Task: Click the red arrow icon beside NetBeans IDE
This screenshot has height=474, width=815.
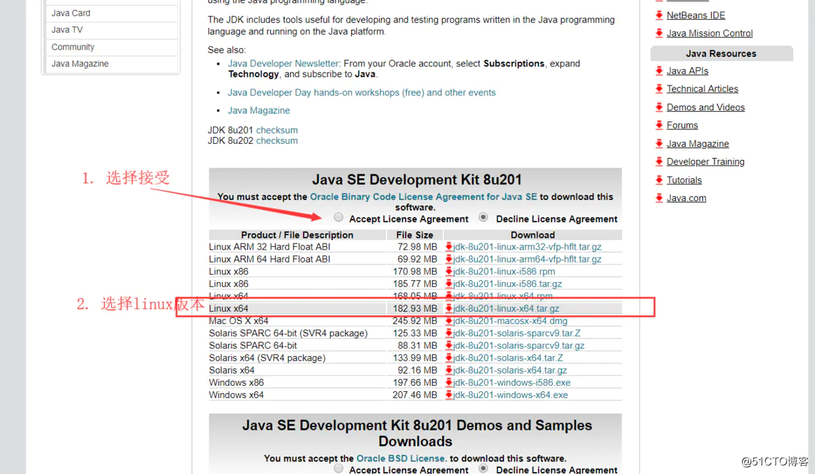Action: click(659, 15)
